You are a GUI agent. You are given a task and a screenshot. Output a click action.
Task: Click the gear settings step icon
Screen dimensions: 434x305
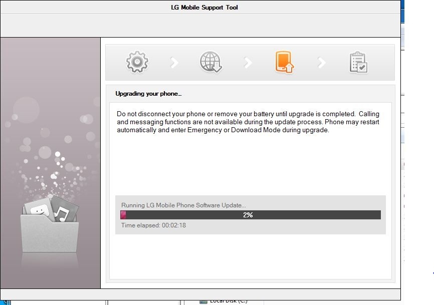click(137, 62)
